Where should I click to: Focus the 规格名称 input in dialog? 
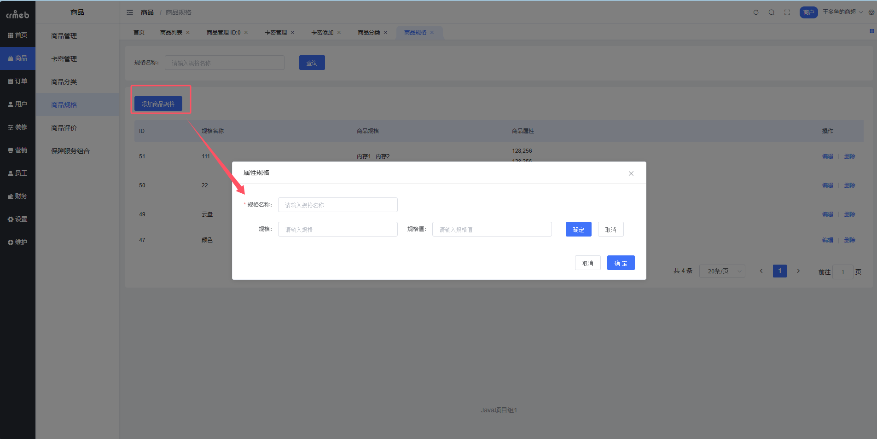point(337,205)
